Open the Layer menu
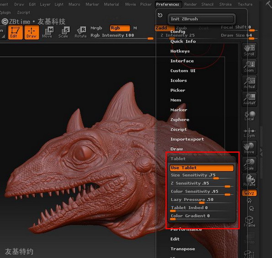This screenshot has width=272, height=258. point(45,4)
